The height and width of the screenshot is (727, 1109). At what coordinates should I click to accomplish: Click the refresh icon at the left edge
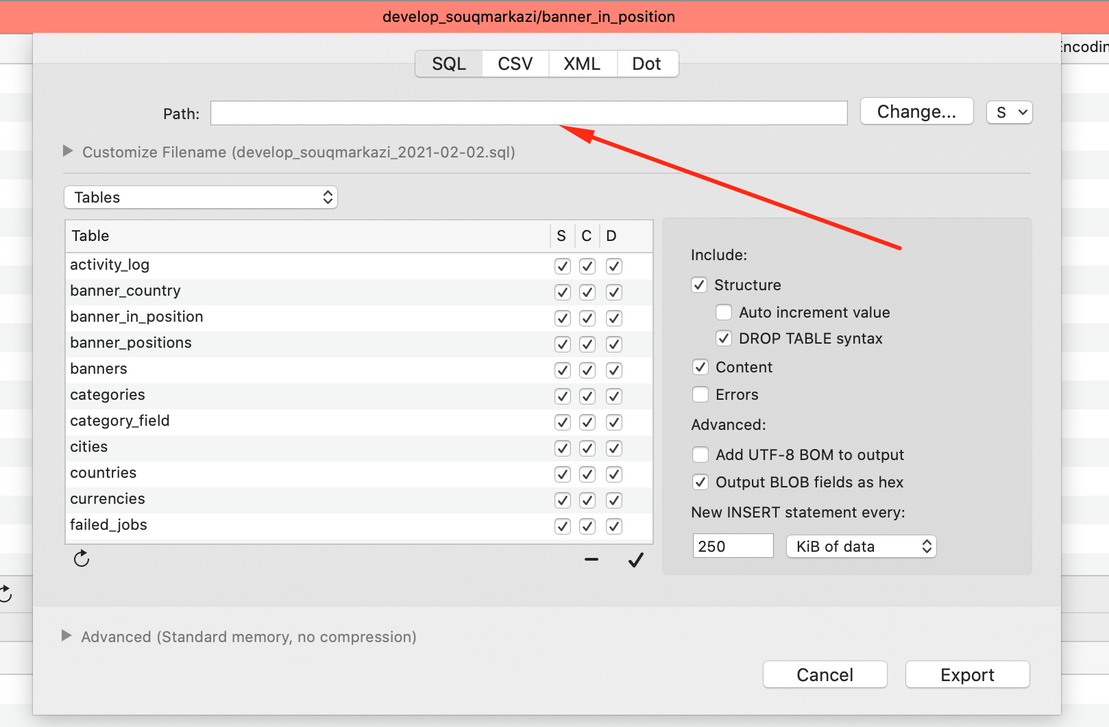tap(5, 594)
